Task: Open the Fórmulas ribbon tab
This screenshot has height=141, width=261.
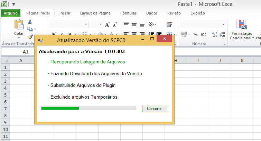Action: [x=128, y=13]
